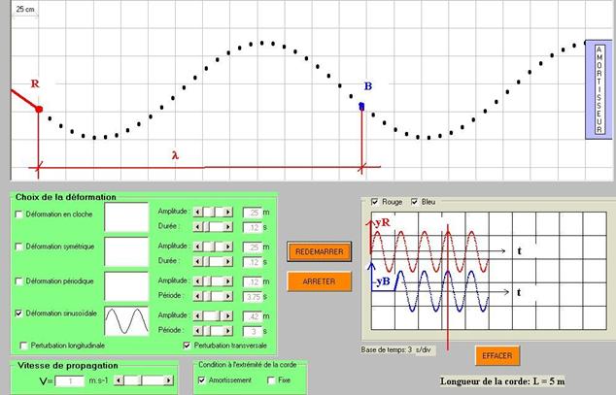Disable the Amortissement end condition
The height and width of the screenshot is (395, 616).
pos(201,380)
